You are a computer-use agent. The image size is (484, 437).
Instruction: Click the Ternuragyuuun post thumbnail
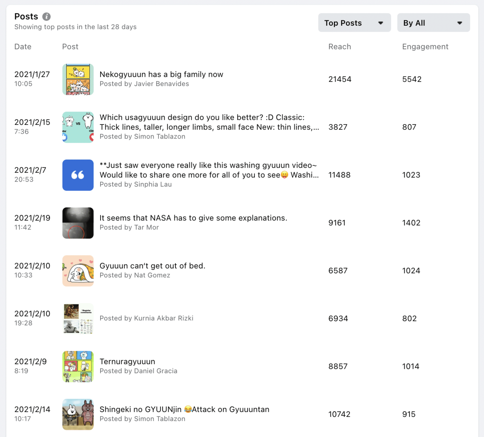(x=78, y=367)
